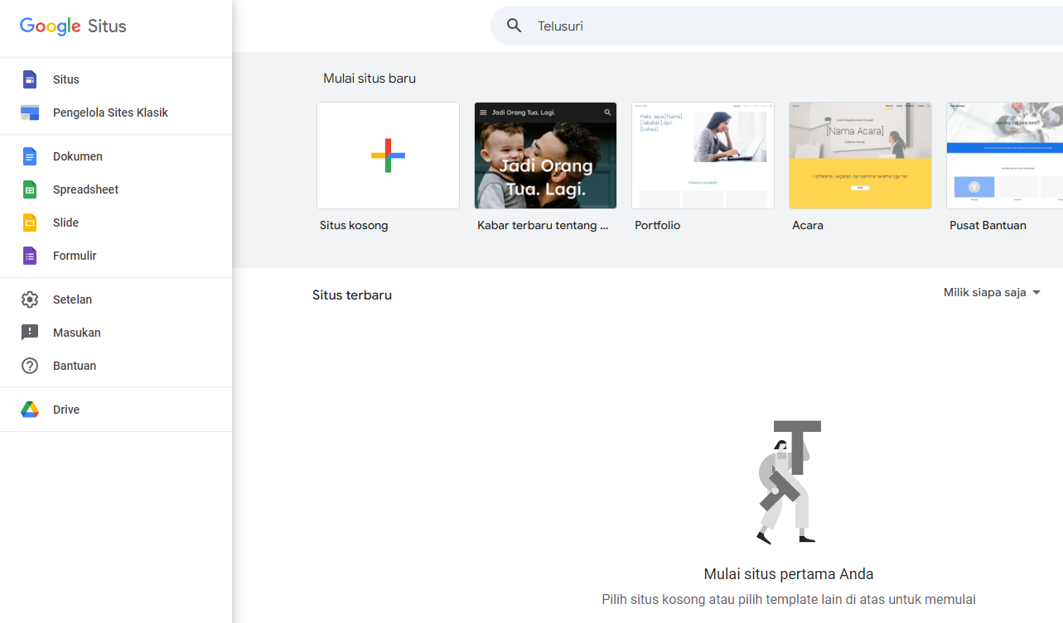Create a Situs kosong blank site
Image resolution: width=1063 pixels, height=623 pixels.
[x=388, y=156]
